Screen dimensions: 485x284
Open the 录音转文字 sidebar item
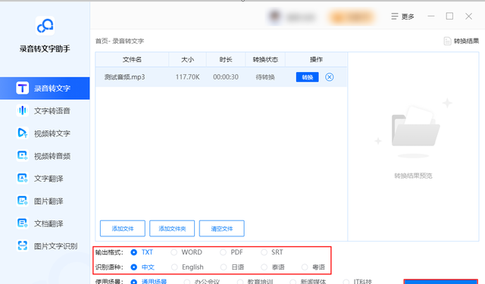pos(45,89)
